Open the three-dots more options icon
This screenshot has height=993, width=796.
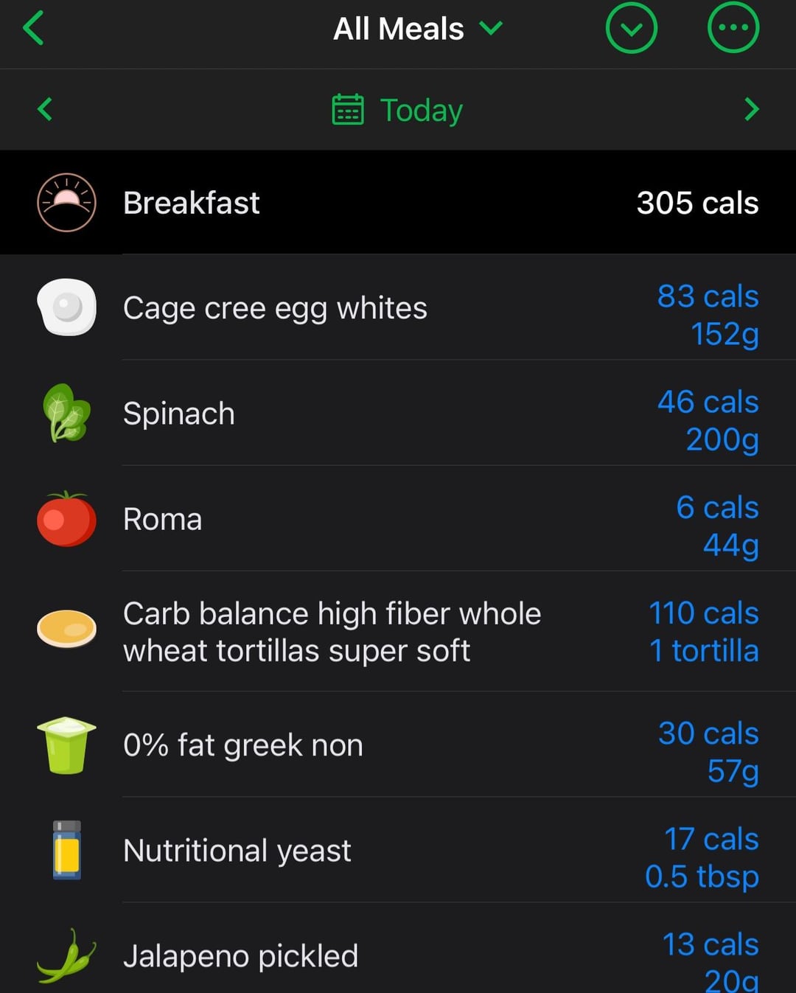click(733, 28)
